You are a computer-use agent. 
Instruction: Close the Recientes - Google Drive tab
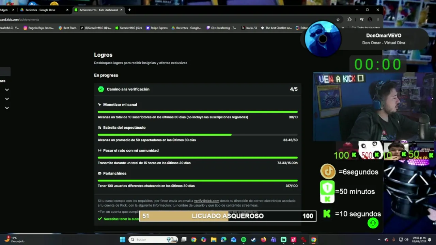pyautogui.click(x=67, y=10)
